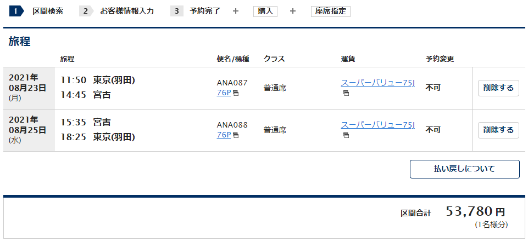
Task: Click the step 2 number badge
Action: tap(85, 11)
